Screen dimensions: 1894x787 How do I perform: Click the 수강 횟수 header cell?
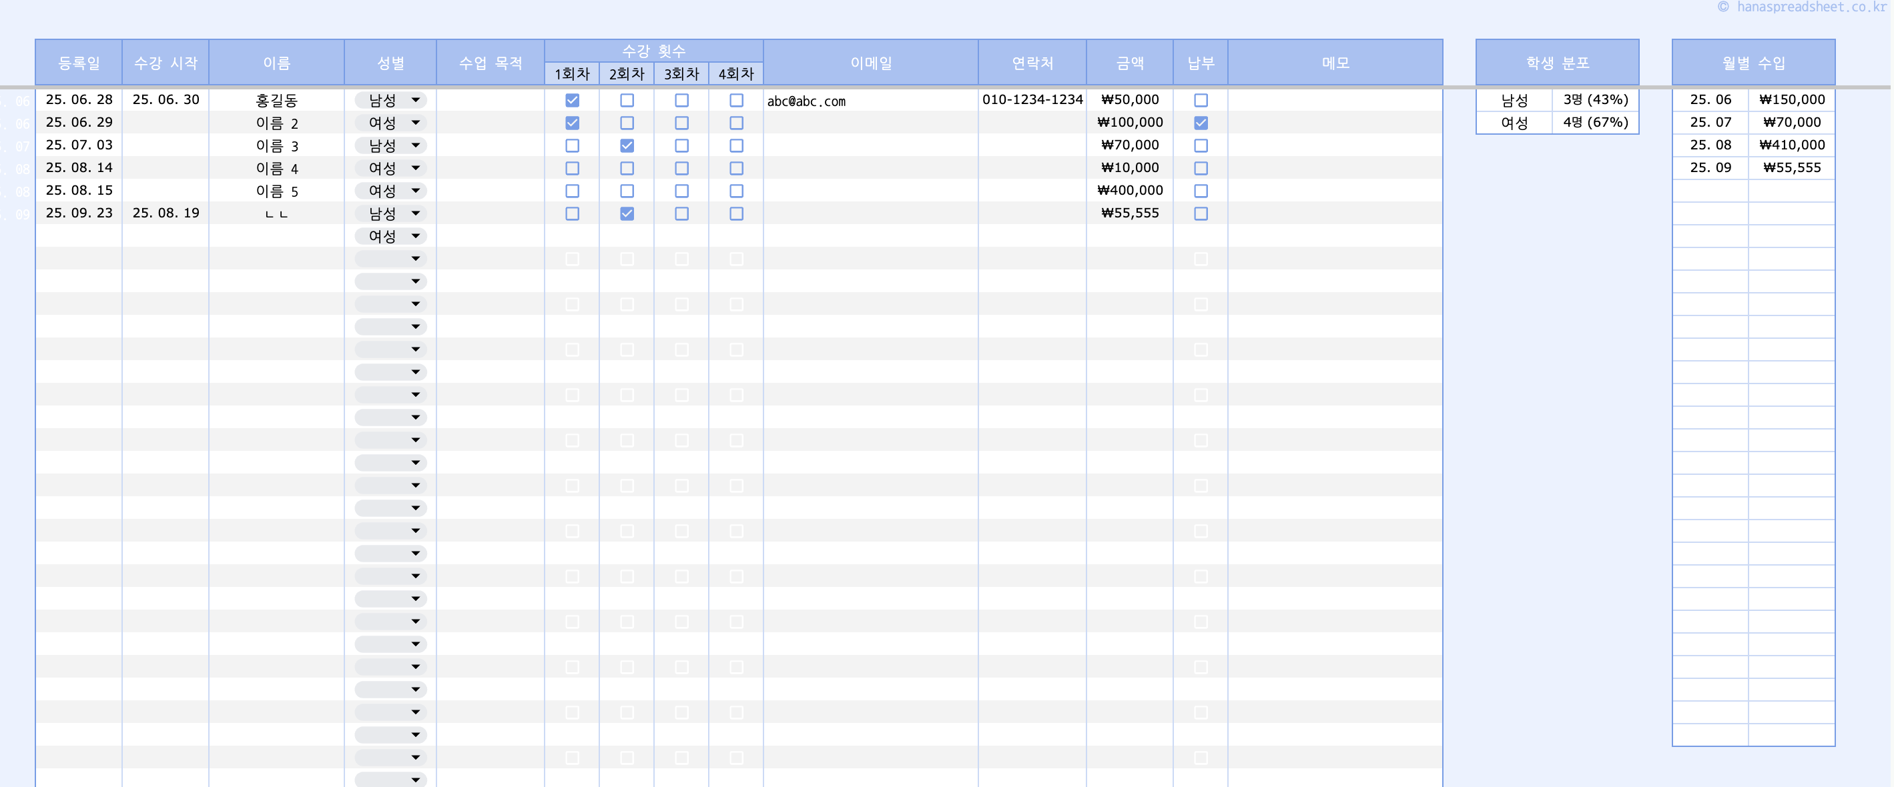click(x=653, y=51)
